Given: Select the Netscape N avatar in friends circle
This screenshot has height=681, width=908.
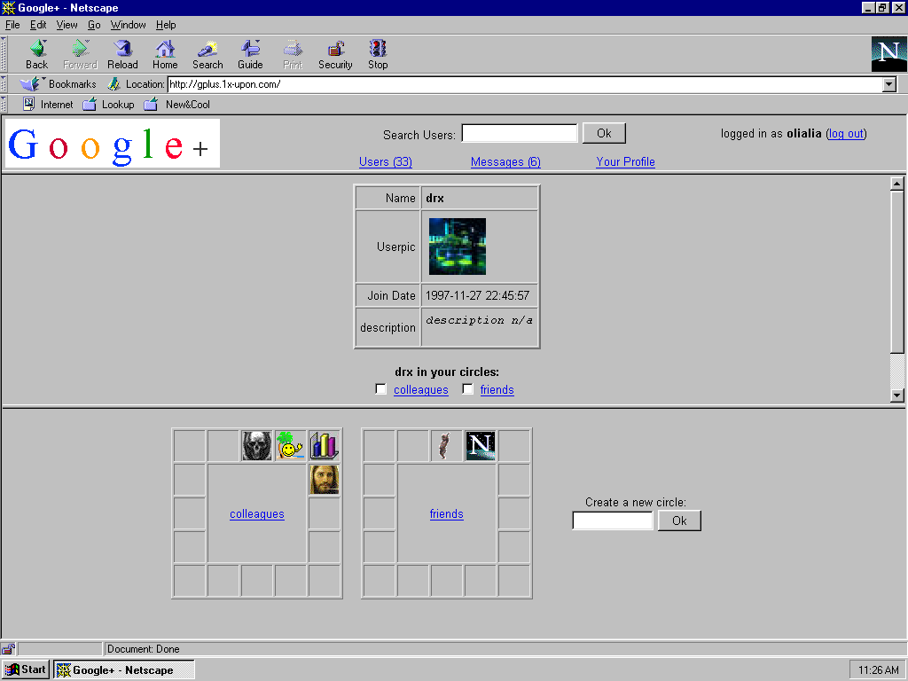Looking at the screenshot, I should point(480,446).
